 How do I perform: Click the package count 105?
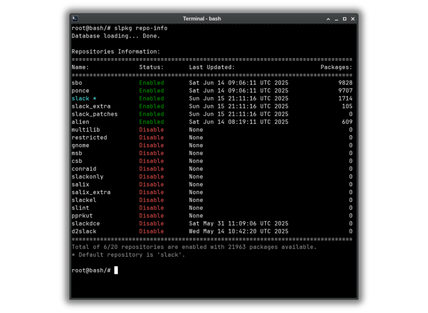347,106
